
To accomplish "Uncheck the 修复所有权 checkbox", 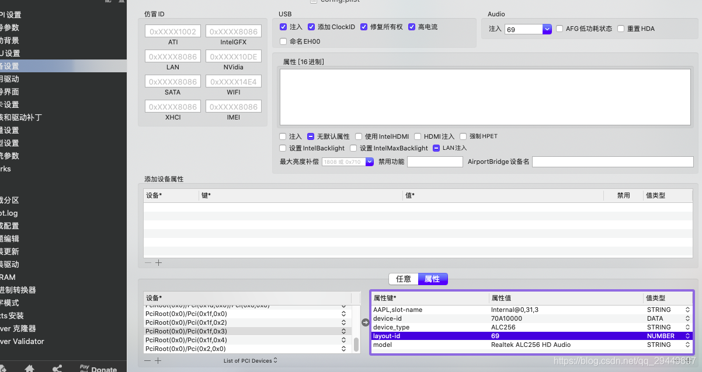I will [x=364, y=27].
